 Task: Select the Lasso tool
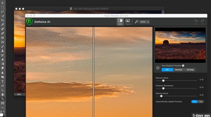coord(3,12)
